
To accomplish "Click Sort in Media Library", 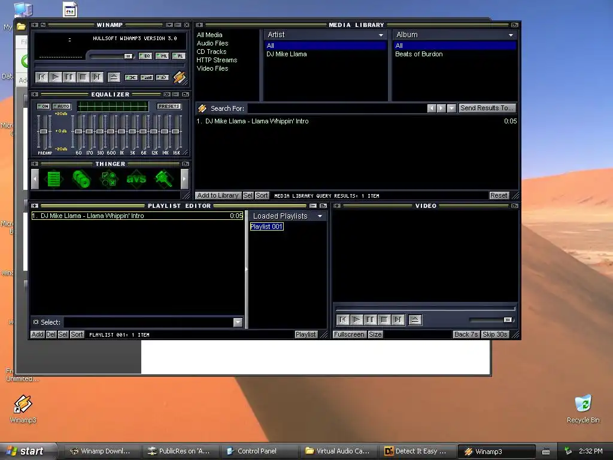I will tap(262, 195).
